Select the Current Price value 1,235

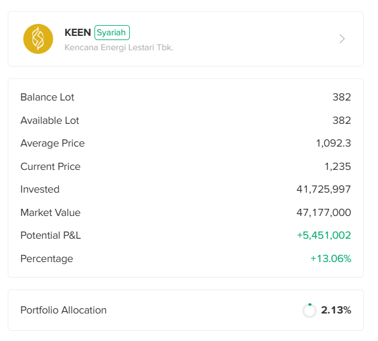(337, 166)
